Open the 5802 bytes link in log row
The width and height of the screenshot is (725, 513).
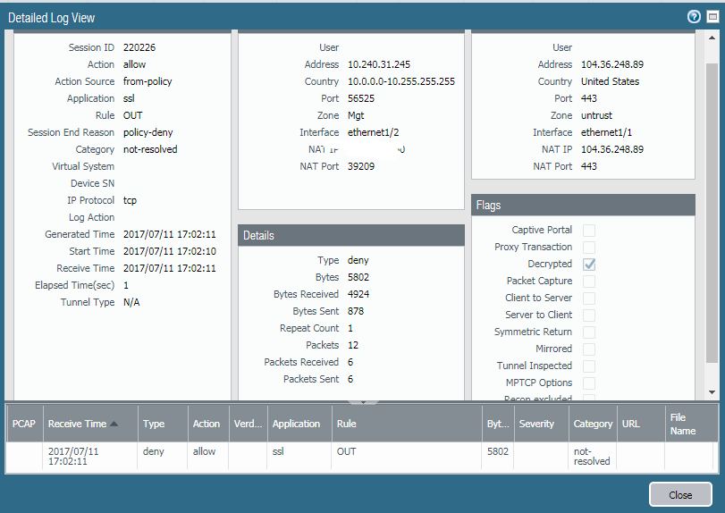pyautogui.click(x=498, y=451)
